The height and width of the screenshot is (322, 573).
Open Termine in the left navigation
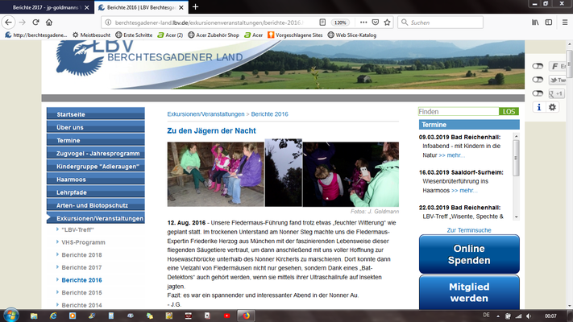click(x=96, y=140)
